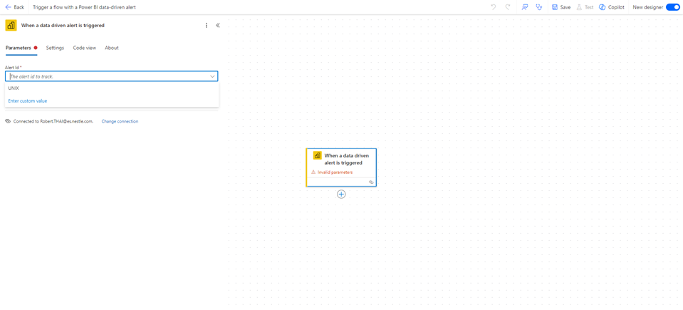Screen dimensions: 683x310
Task: Click the Redo icon
Action: (508, 7)
